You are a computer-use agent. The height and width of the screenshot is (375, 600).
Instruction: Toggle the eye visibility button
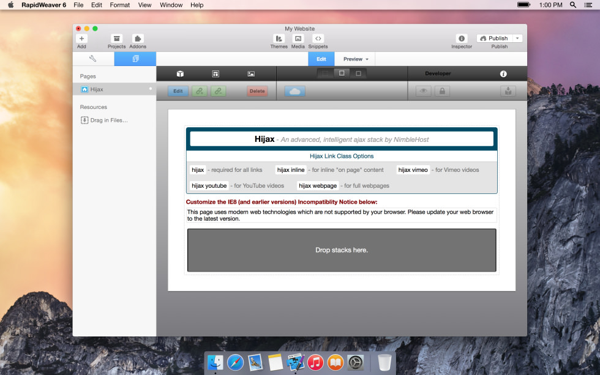tap(423, 91)
